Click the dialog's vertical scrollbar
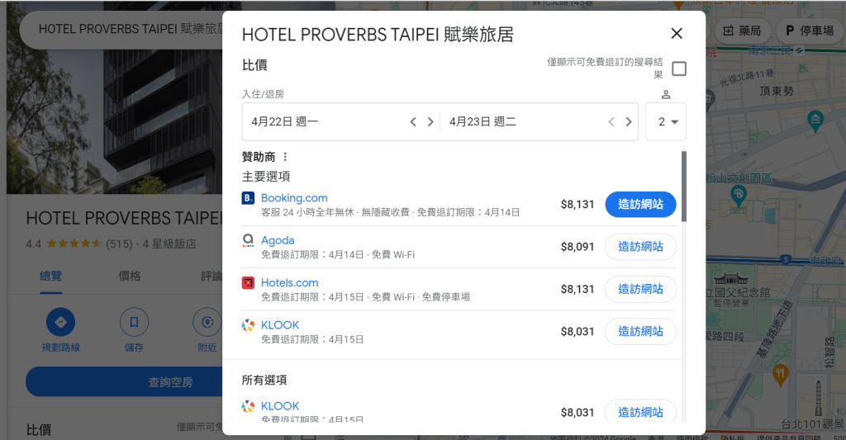This screenshot has height=440, width=846. (683, 186)
